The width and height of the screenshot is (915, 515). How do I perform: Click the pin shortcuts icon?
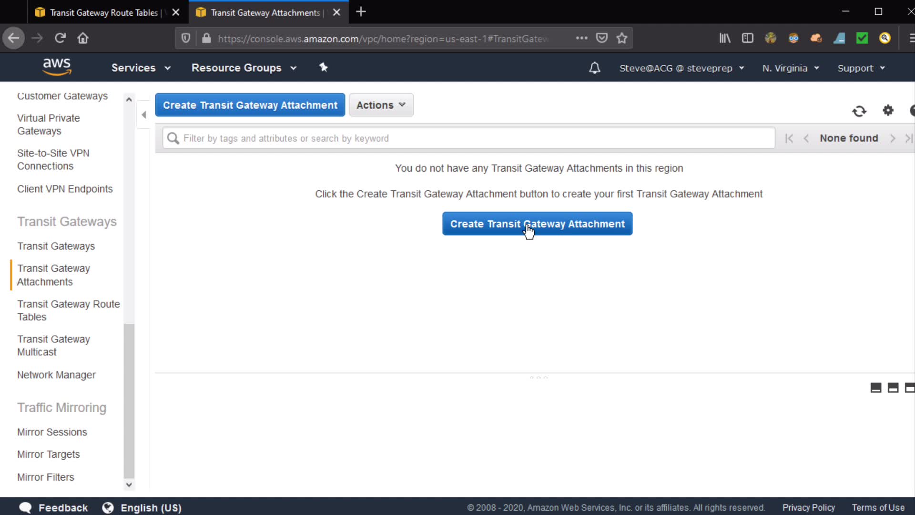click(324, 67)
